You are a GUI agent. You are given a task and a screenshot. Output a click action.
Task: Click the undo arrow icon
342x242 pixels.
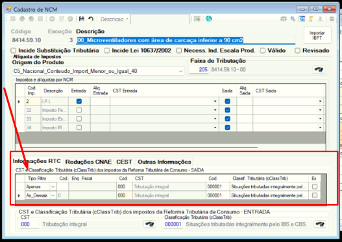coord(91,19)
